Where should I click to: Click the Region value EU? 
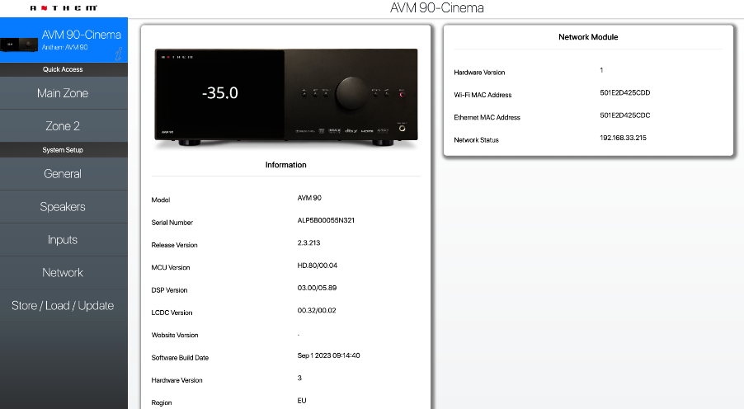pyautogui.click(x=302, y=401)
